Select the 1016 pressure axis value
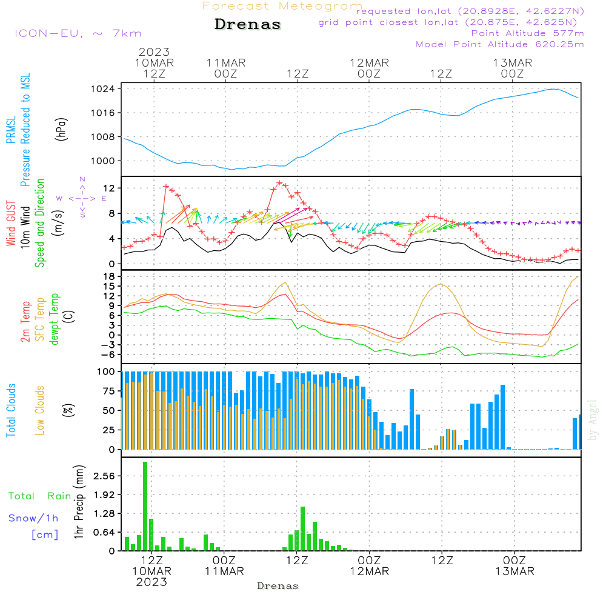The height and width of the screenshot is (606, 606). (x=102, y=113)
